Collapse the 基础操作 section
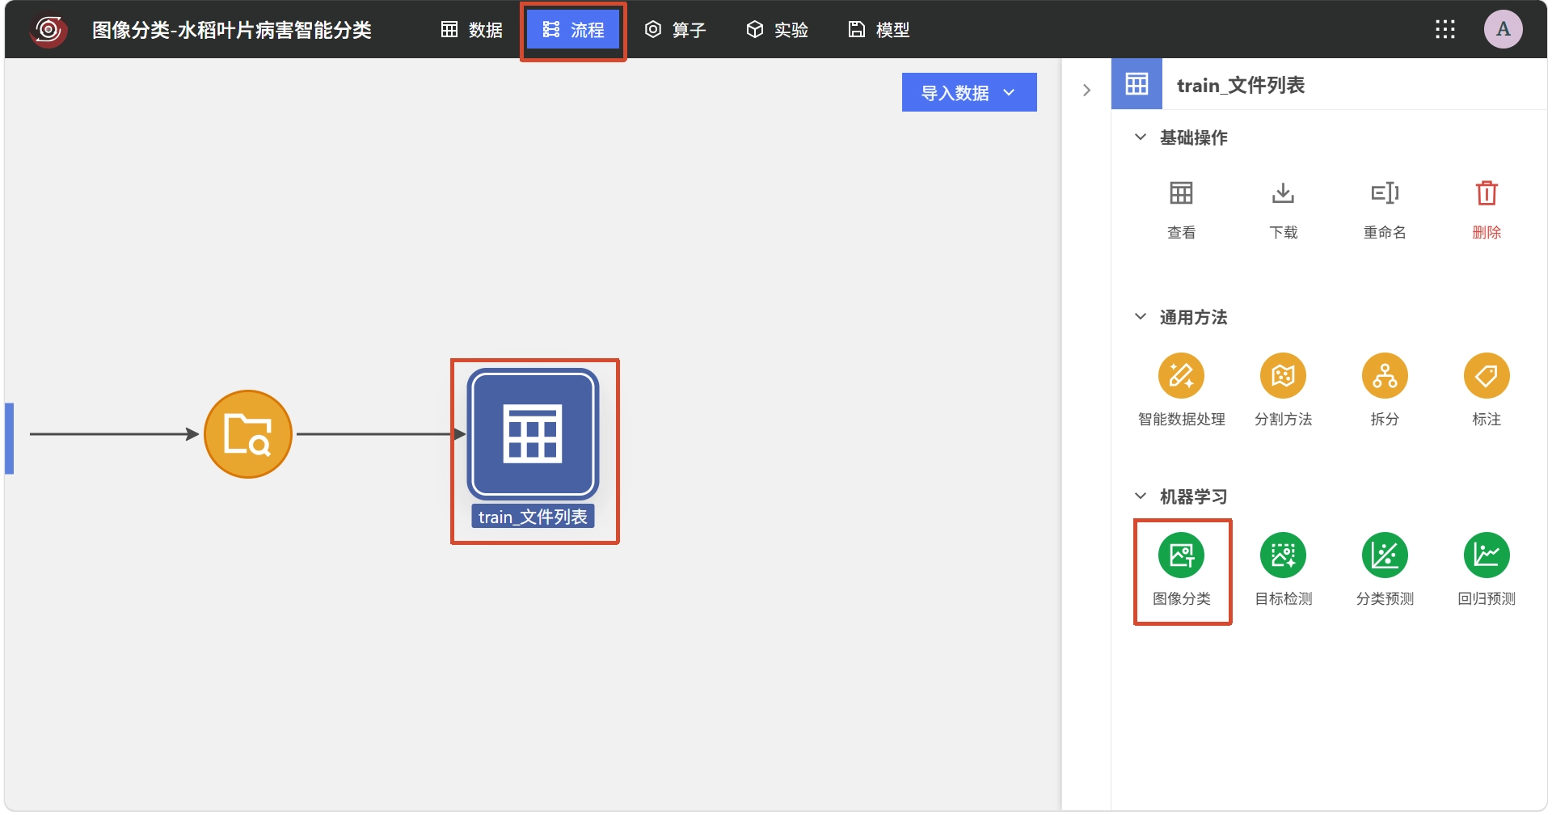Screen dimensions: 1552x815 tap(1140, 137)
